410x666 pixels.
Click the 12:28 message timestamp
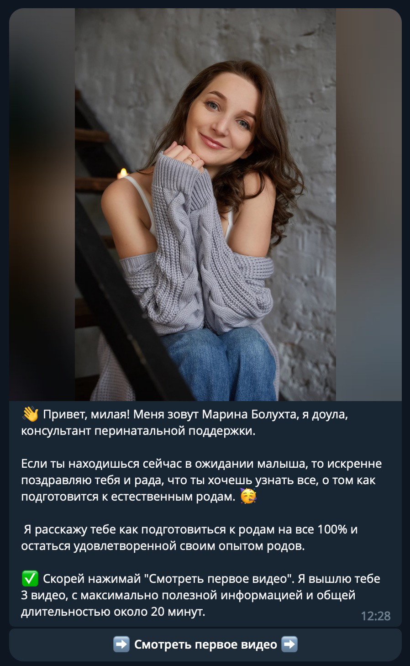(375, 616)
